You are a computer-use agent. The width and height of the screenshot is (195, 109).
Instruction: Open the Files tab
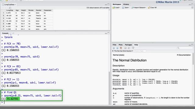[x=115, y=45]
